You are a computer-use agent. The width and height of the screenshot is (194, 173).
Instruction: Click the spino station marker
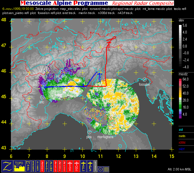click(x=74, y=88)
